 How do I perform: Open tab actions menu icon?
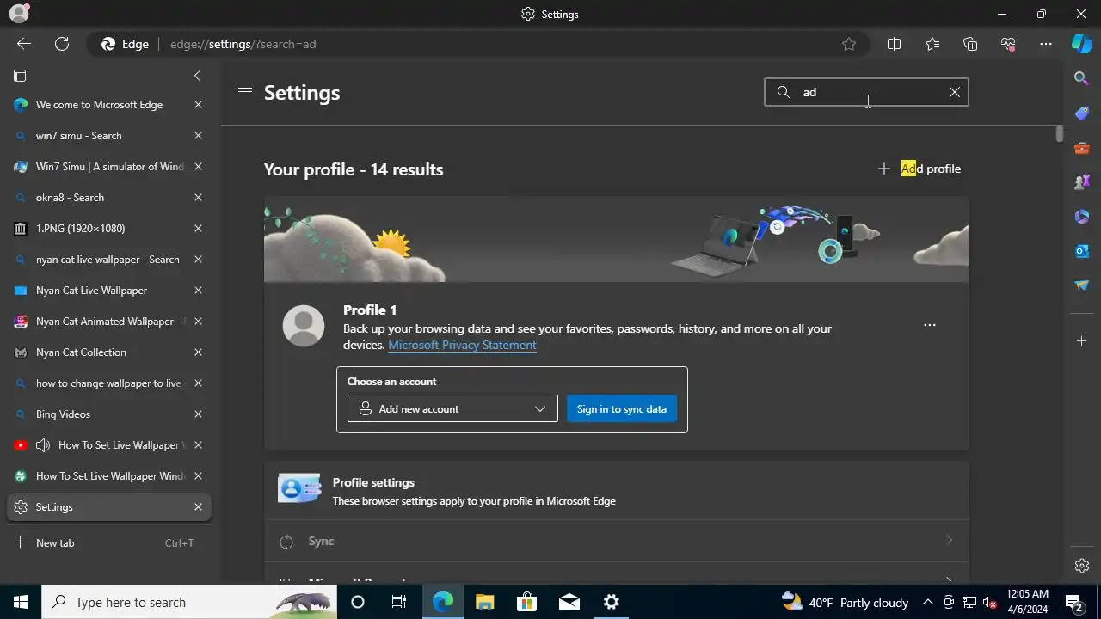tap(20, 76)
